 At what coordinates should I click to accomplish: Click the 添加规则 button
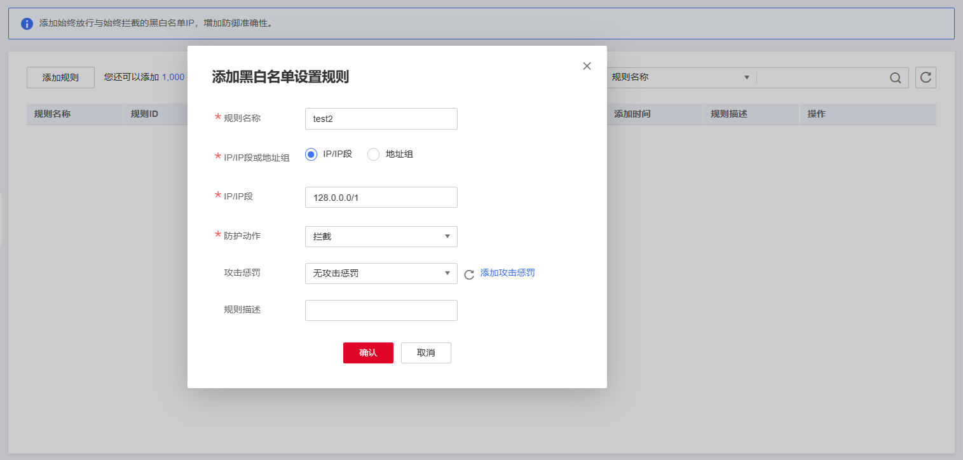pos(60,78)
